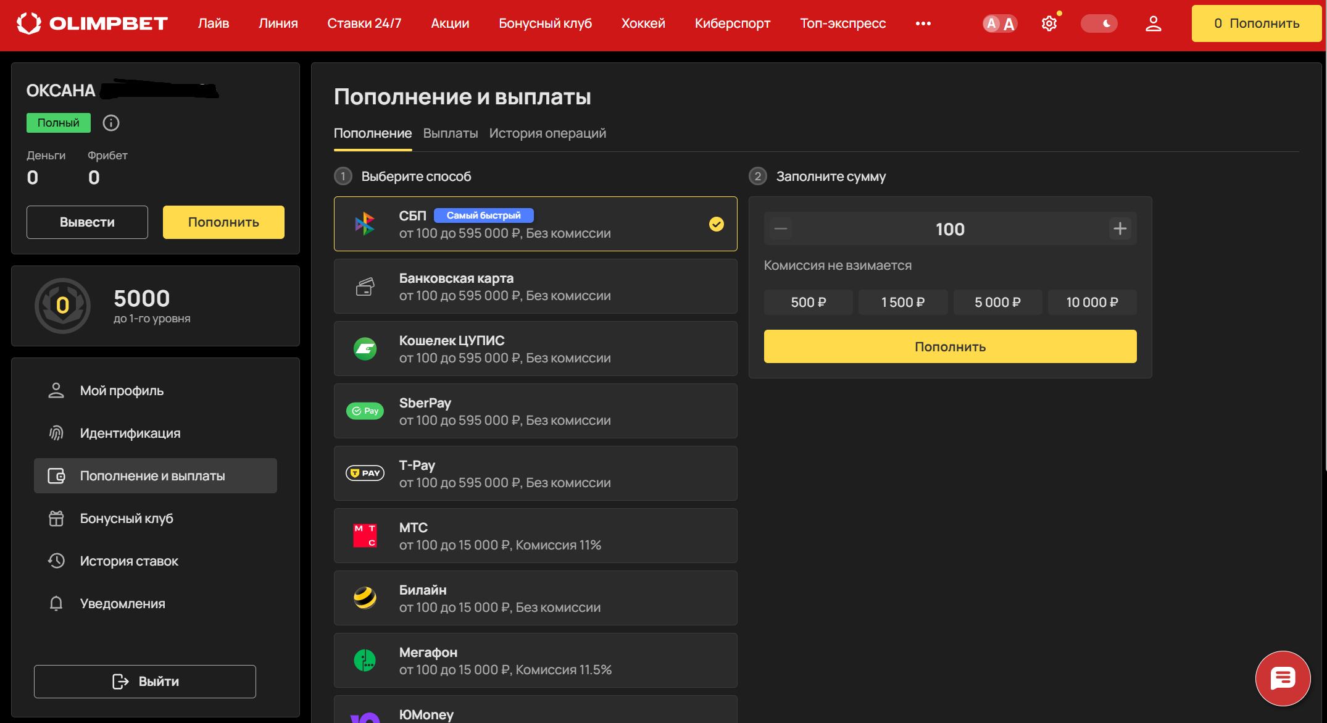Choose the 500 ₽ quick amount

[809, 302]
